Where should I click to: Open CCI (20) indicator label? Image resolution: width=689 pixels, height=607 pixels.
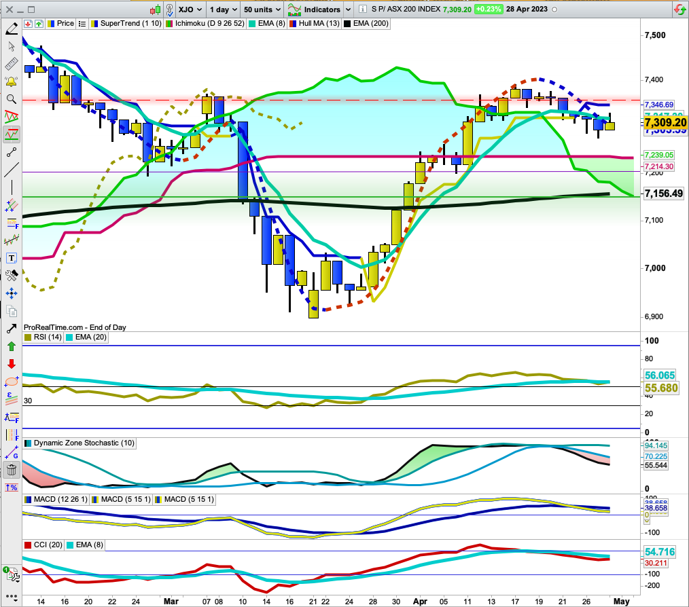click(43, 545)
